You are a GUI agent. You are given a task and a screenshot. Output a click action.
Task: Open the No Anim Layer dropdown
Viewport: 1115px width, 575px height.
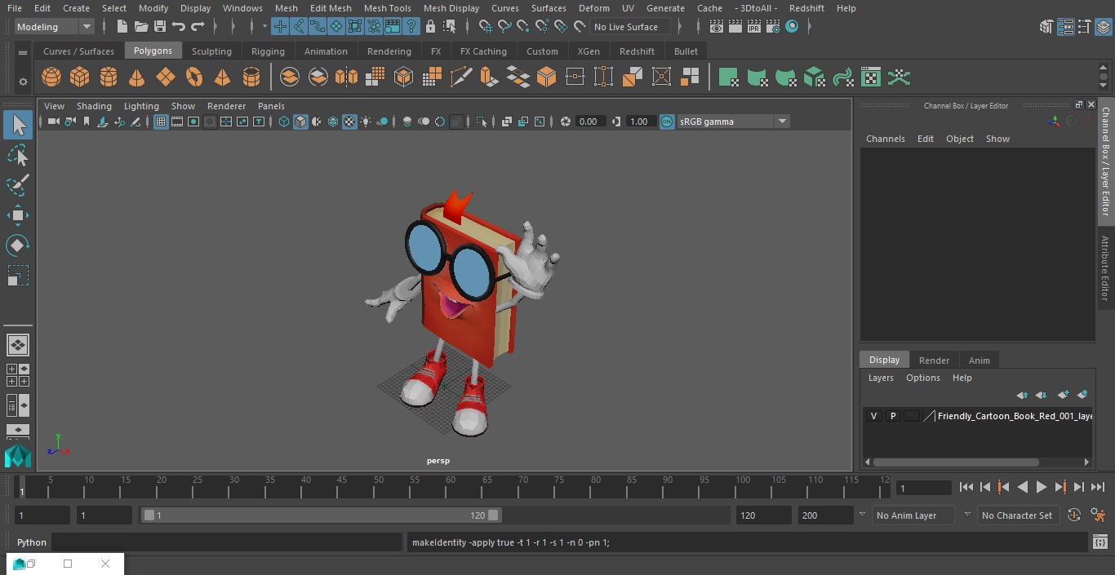click(x=913, y=515)
